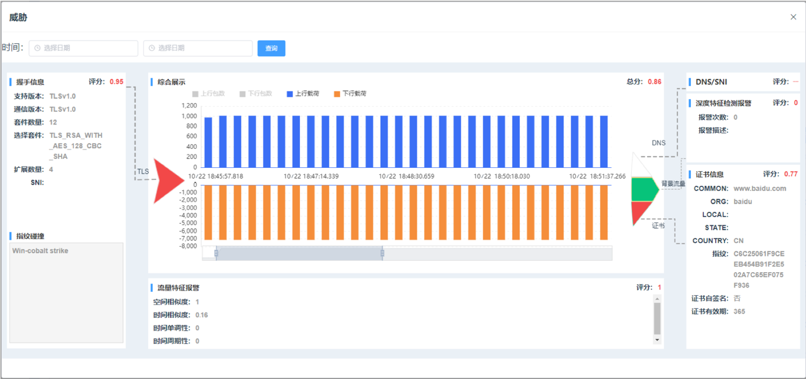Click the 证书信息 panel title
This screenshot has width=806, height=379.
tap(709, 174)
